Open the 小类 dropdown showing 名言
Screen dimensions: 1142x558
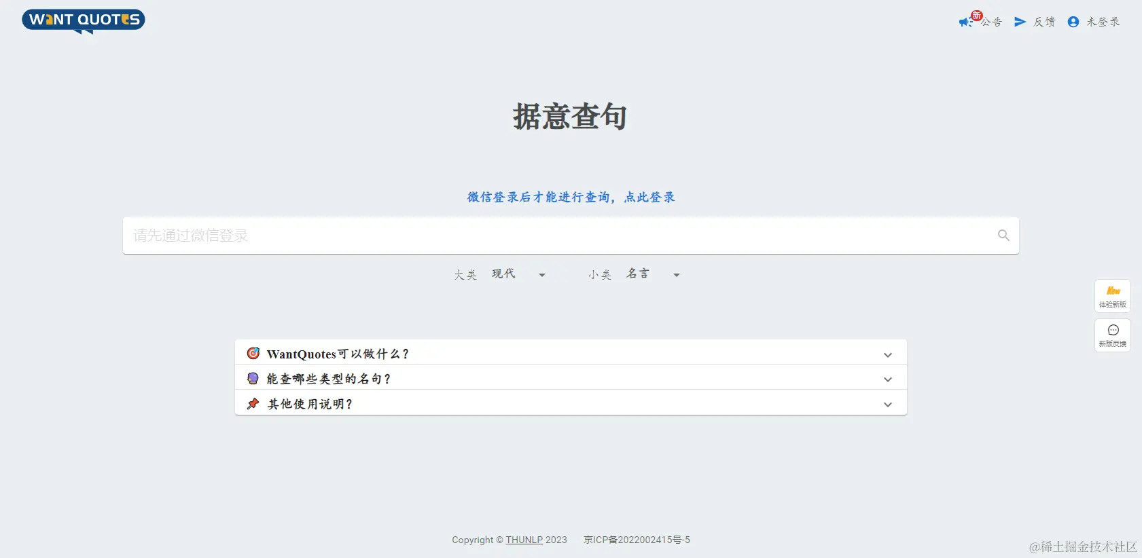pyautogui.click(x=654, y=274)
